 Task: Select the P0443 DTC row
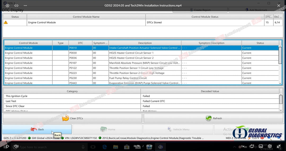coord(141,83)
